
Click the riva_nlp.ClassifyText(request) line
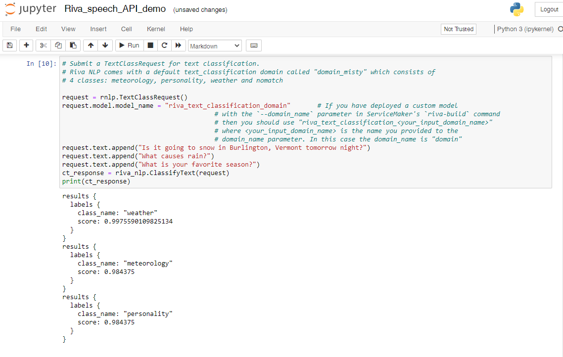click(x=145, y=173)
